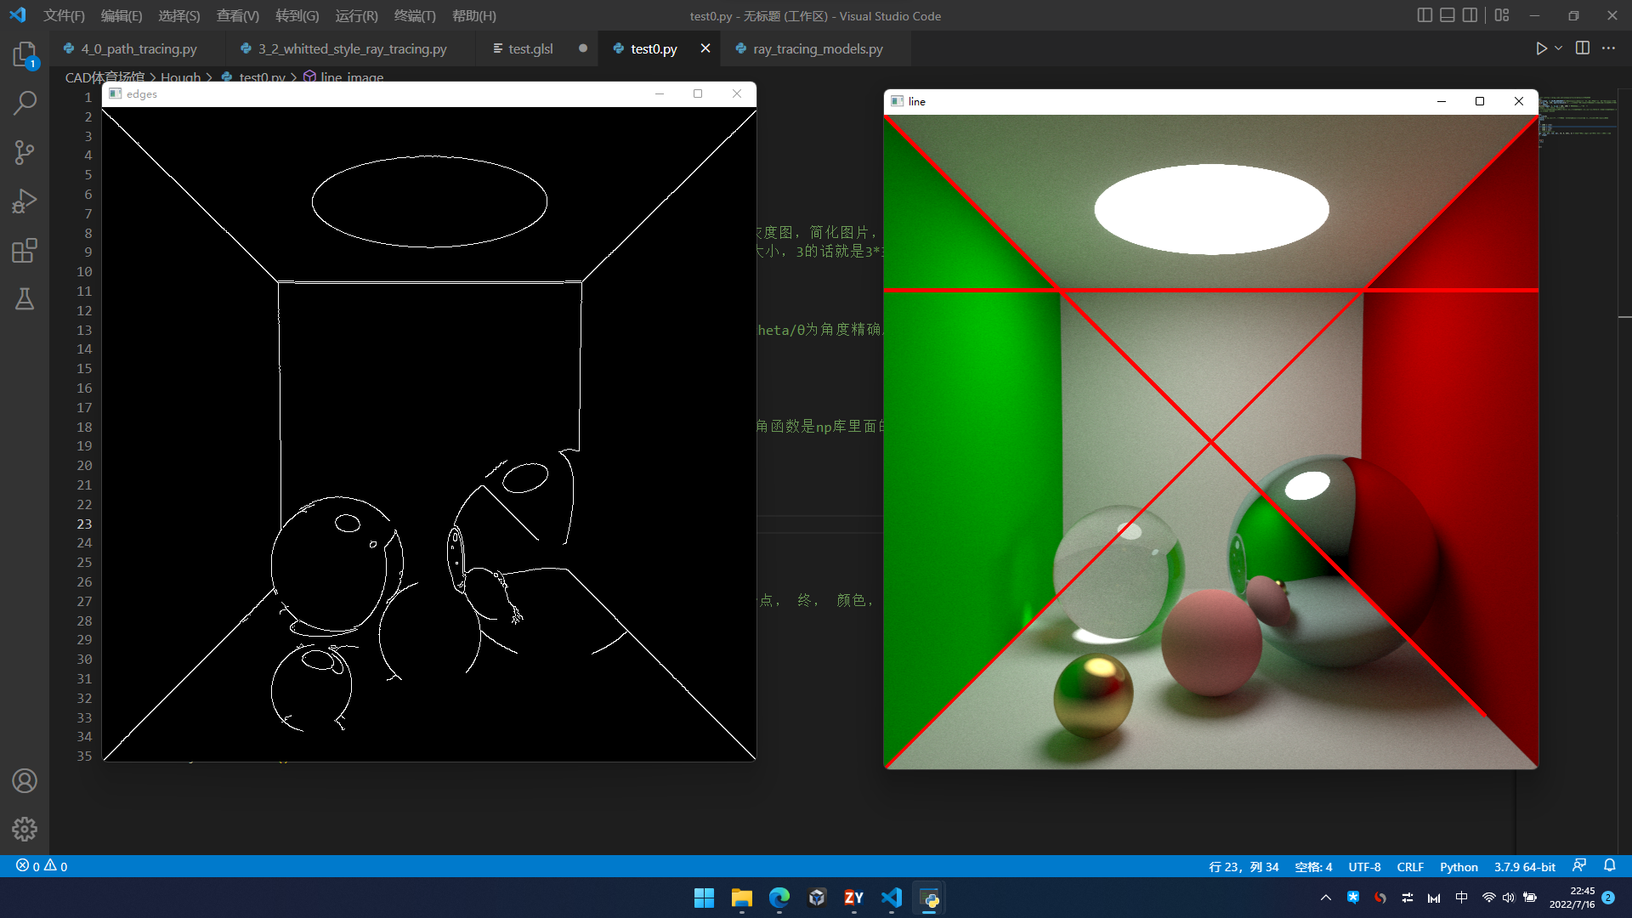This screenshot has height=918, width=1632.
Task: Expand the run button dropdown arrow
Action: point(1559,48)
